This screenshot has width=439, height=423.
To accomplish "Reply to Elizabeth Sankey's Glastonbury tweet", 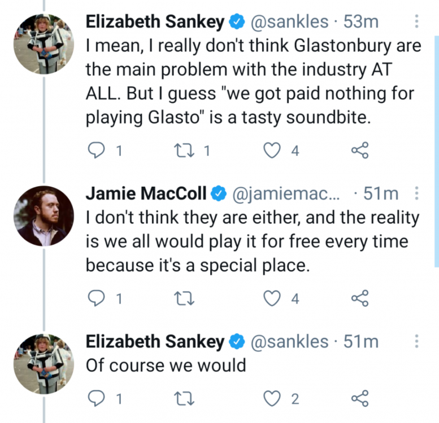I will point(96,151).
